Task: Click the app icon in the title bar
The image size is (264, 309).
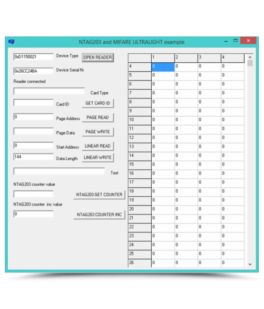Action: tap(11, 41)
